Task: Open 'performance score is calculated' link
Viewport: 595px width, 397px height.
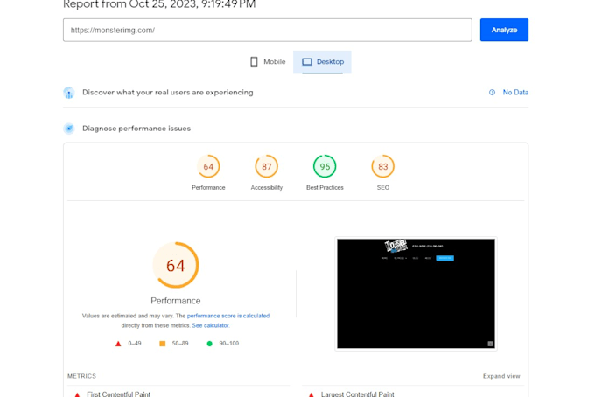Action: coord(228,316)
